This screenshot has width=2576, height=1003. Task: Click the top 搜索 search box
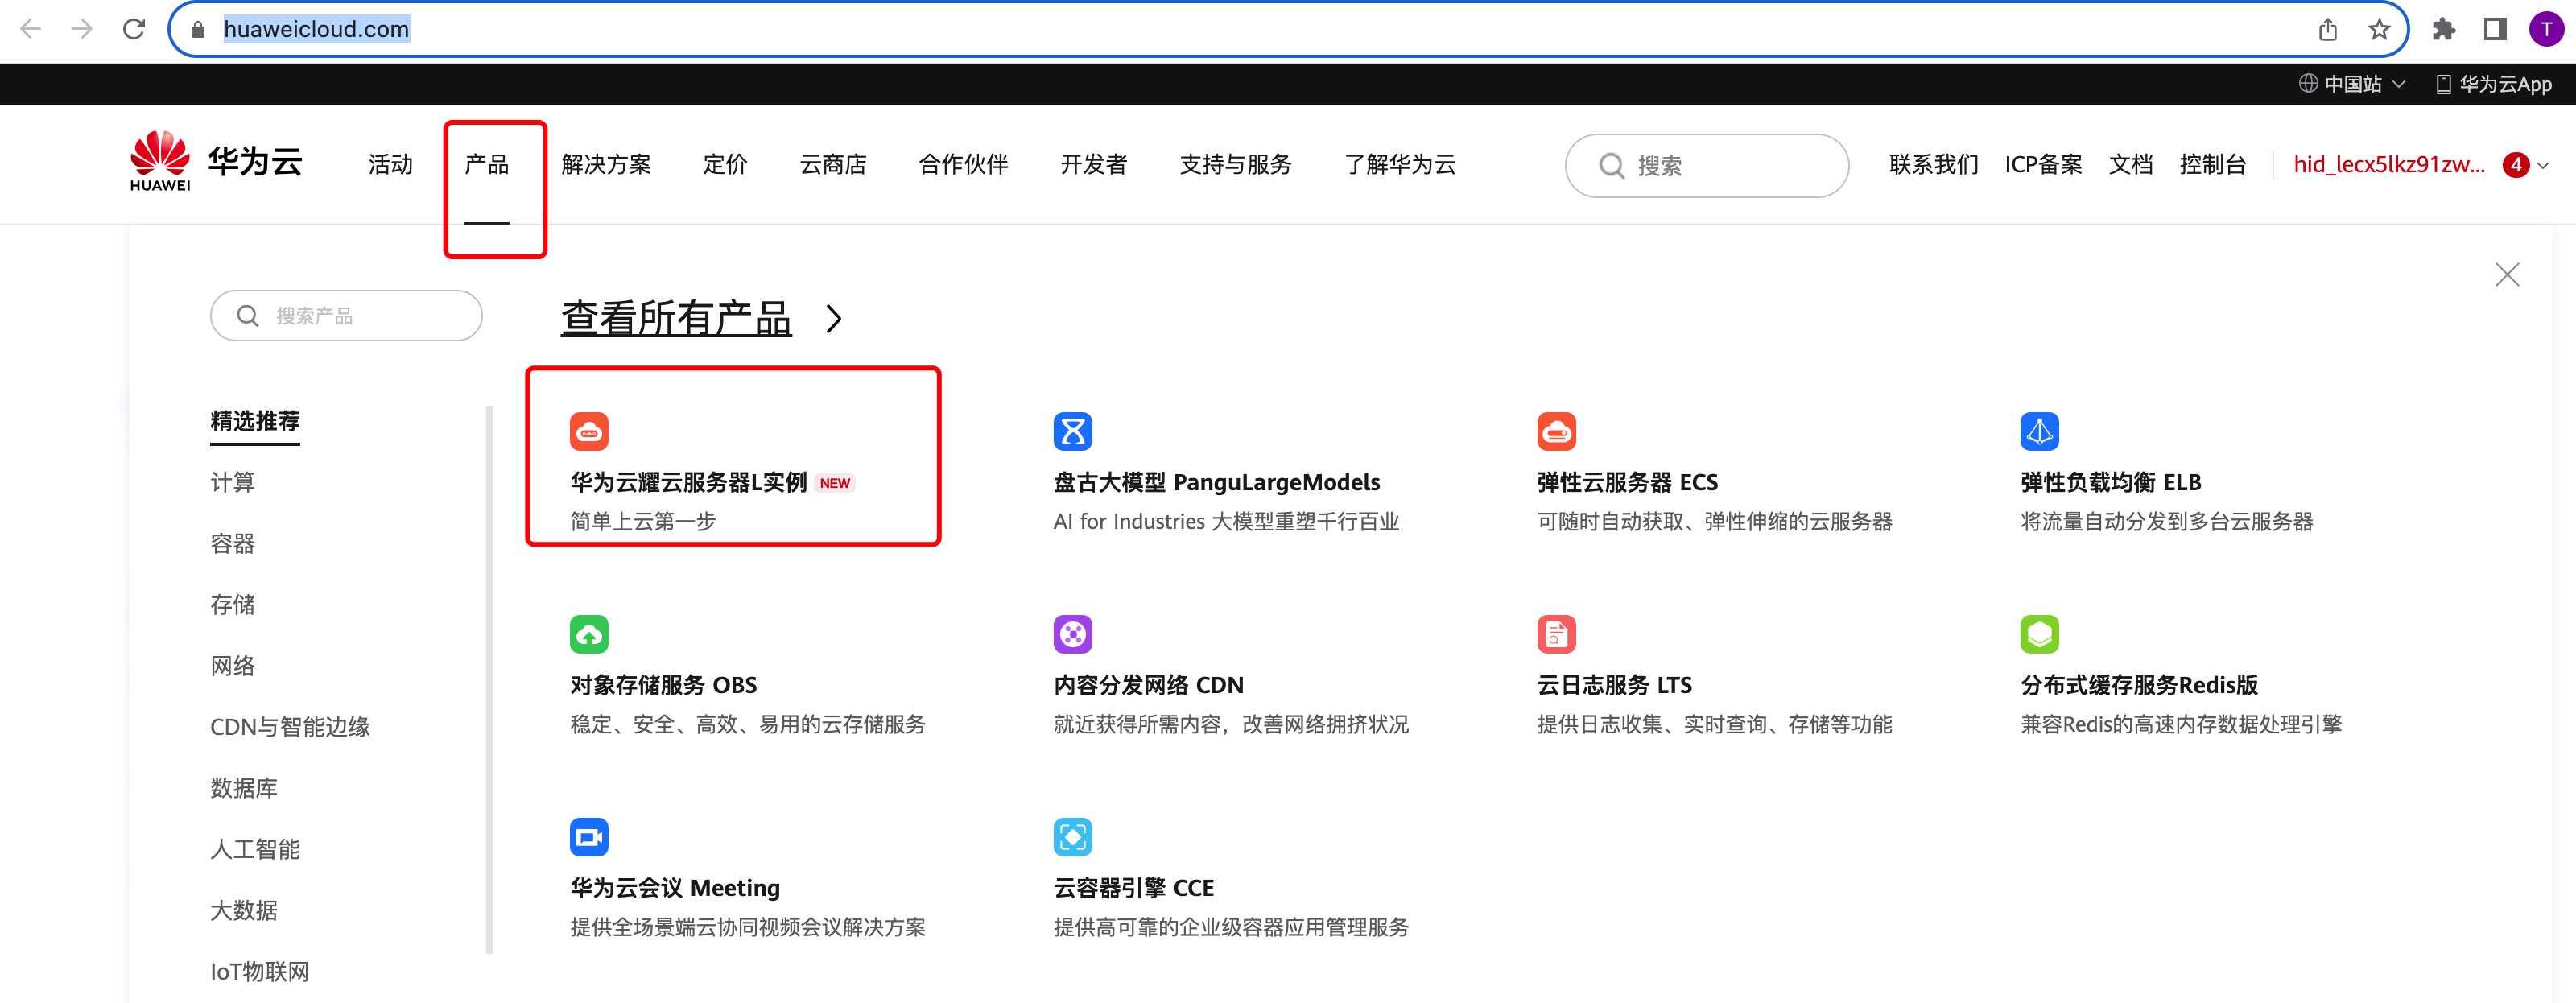(x=1706, y=166)
